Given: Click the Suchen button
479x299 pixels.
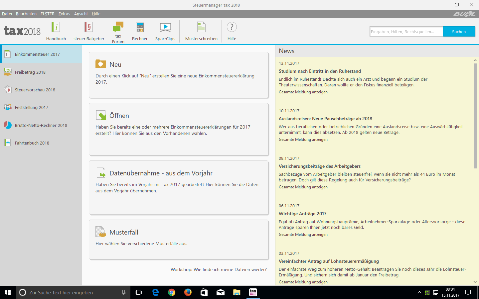Looking at the screenshot, I should [x=459, y=32].
